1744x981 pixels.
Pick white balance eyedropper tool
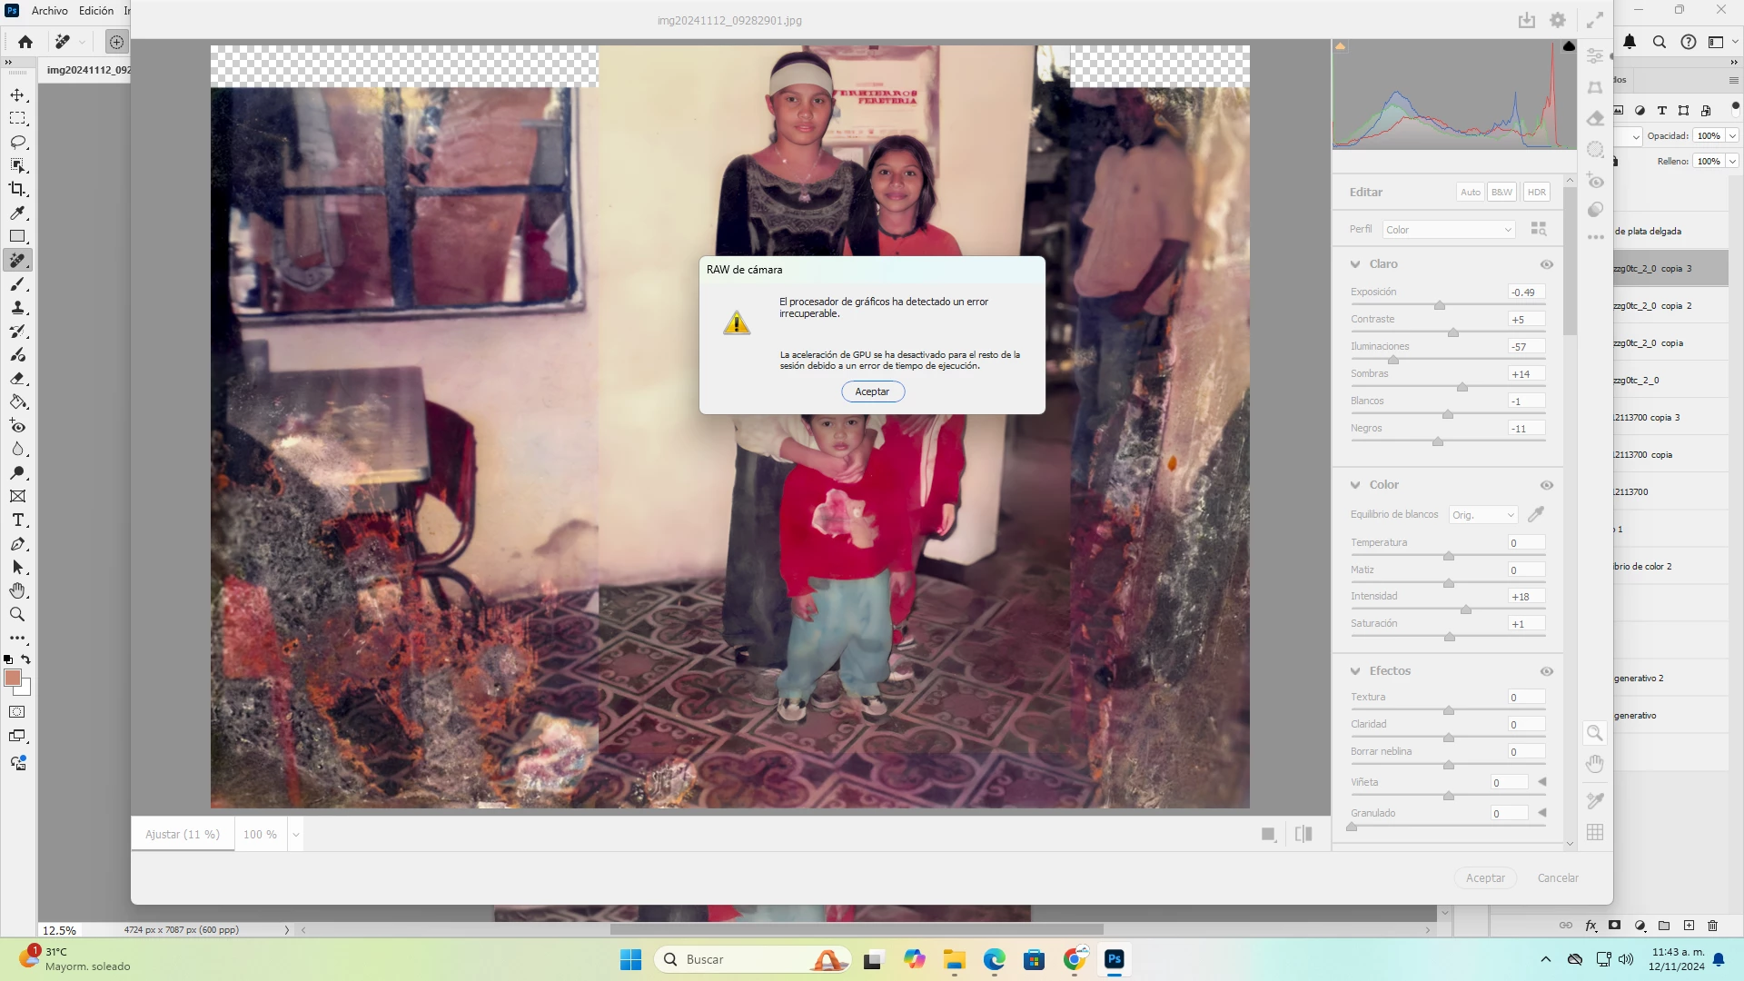click(x=1536, y=514)
